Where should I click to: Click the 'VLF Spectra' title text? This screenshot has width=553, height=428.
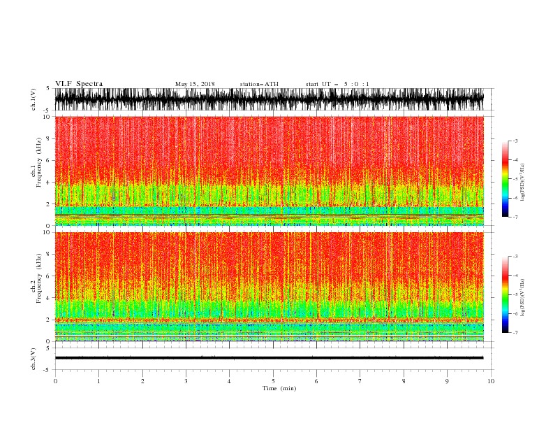(x=79, y=84)
